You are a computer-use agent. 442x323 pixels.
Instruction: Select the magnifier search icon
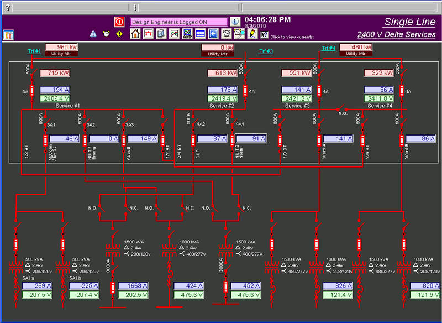pos(239,34)
